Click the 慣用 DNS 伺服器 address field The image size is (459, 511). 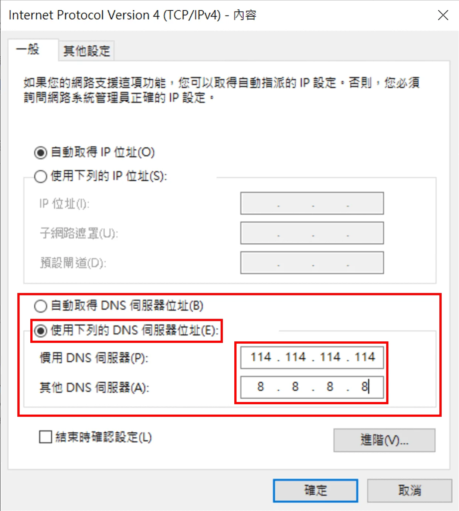312,358
